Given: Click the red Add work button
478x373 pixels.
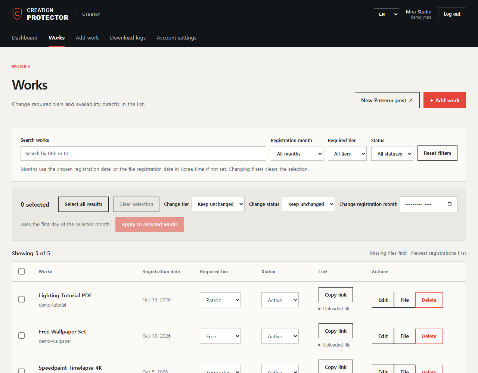Looking at the screenshot, I should click(x=445, y=100).
